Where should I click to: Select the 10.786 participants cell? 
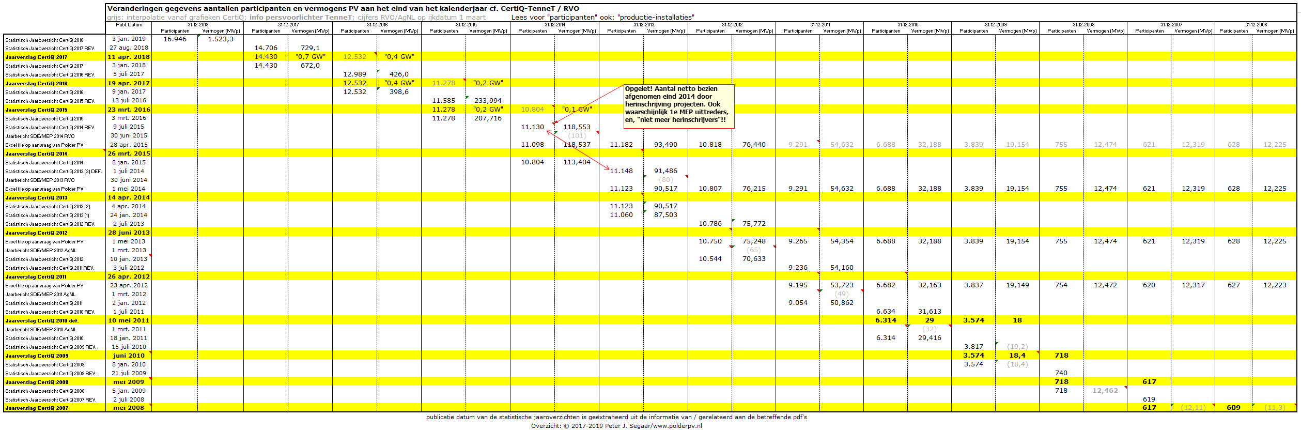[x=710, y=224]
